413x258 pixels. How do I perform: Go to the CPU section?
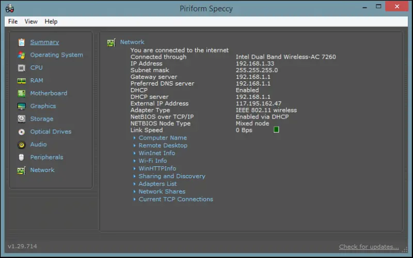(36, 67)
